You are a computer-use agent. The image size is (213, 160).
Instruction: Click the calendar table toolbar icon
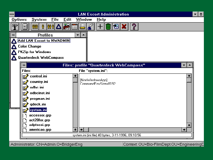pos(75,27)
